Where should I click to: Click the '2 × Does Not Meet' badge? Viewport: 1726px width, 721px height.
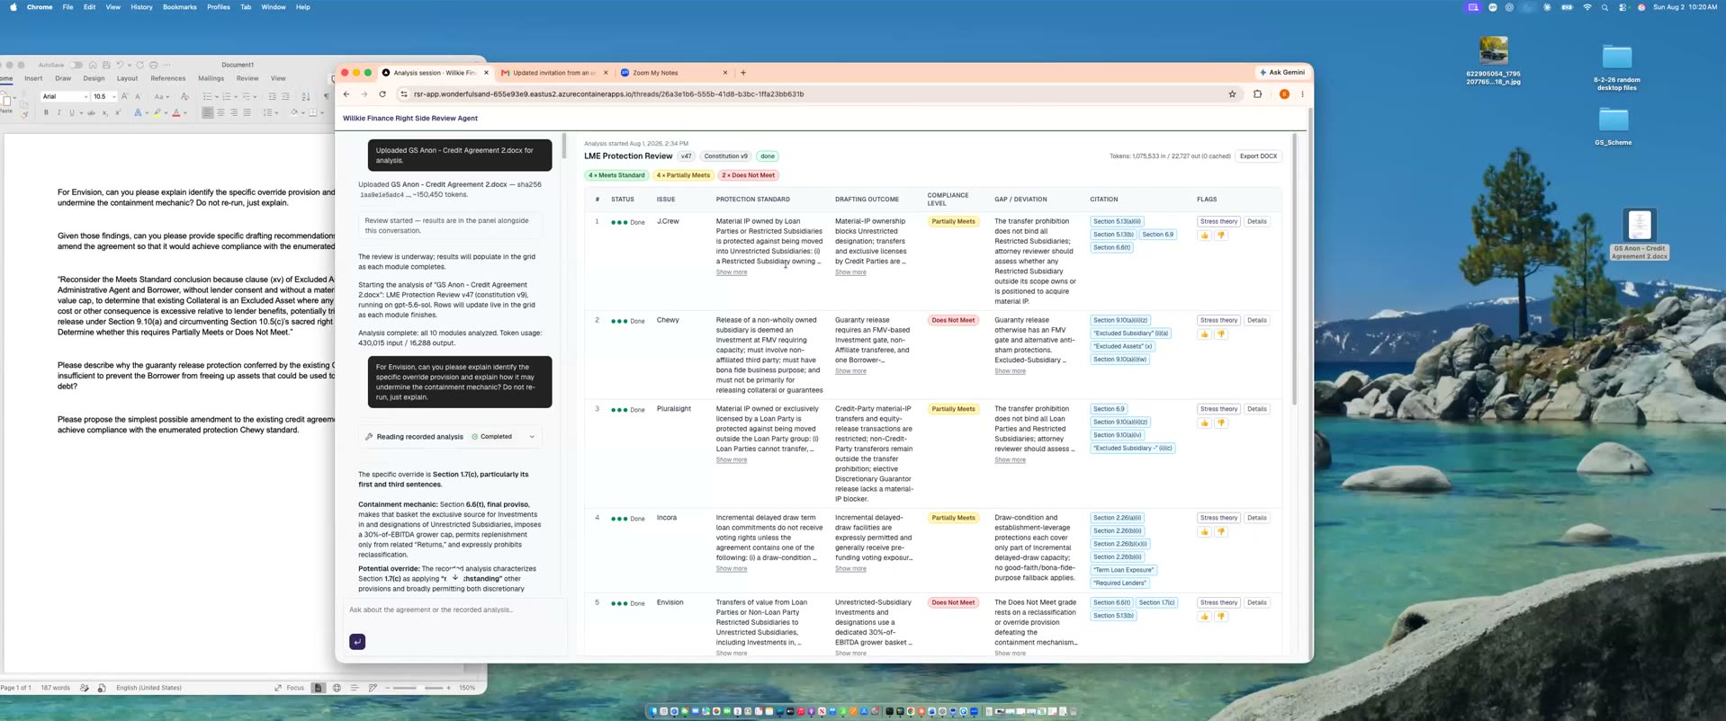pos(749,175)
